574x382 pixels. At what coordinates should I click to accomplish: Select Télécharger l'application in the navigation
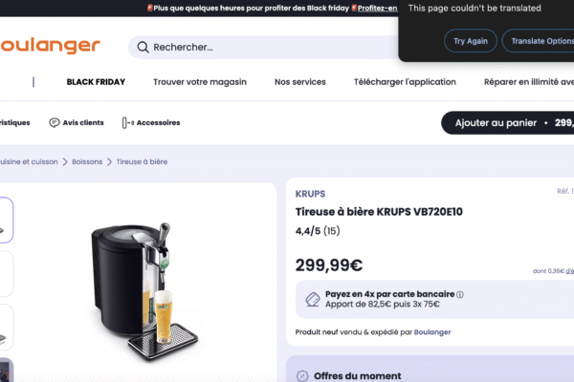coord(405,82)
